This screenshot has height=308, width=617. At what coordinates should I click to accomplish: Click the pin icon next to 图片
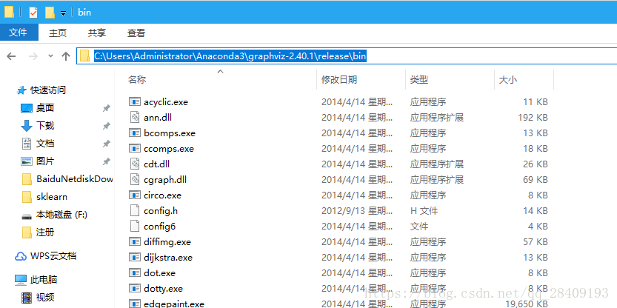click(106, 161)
